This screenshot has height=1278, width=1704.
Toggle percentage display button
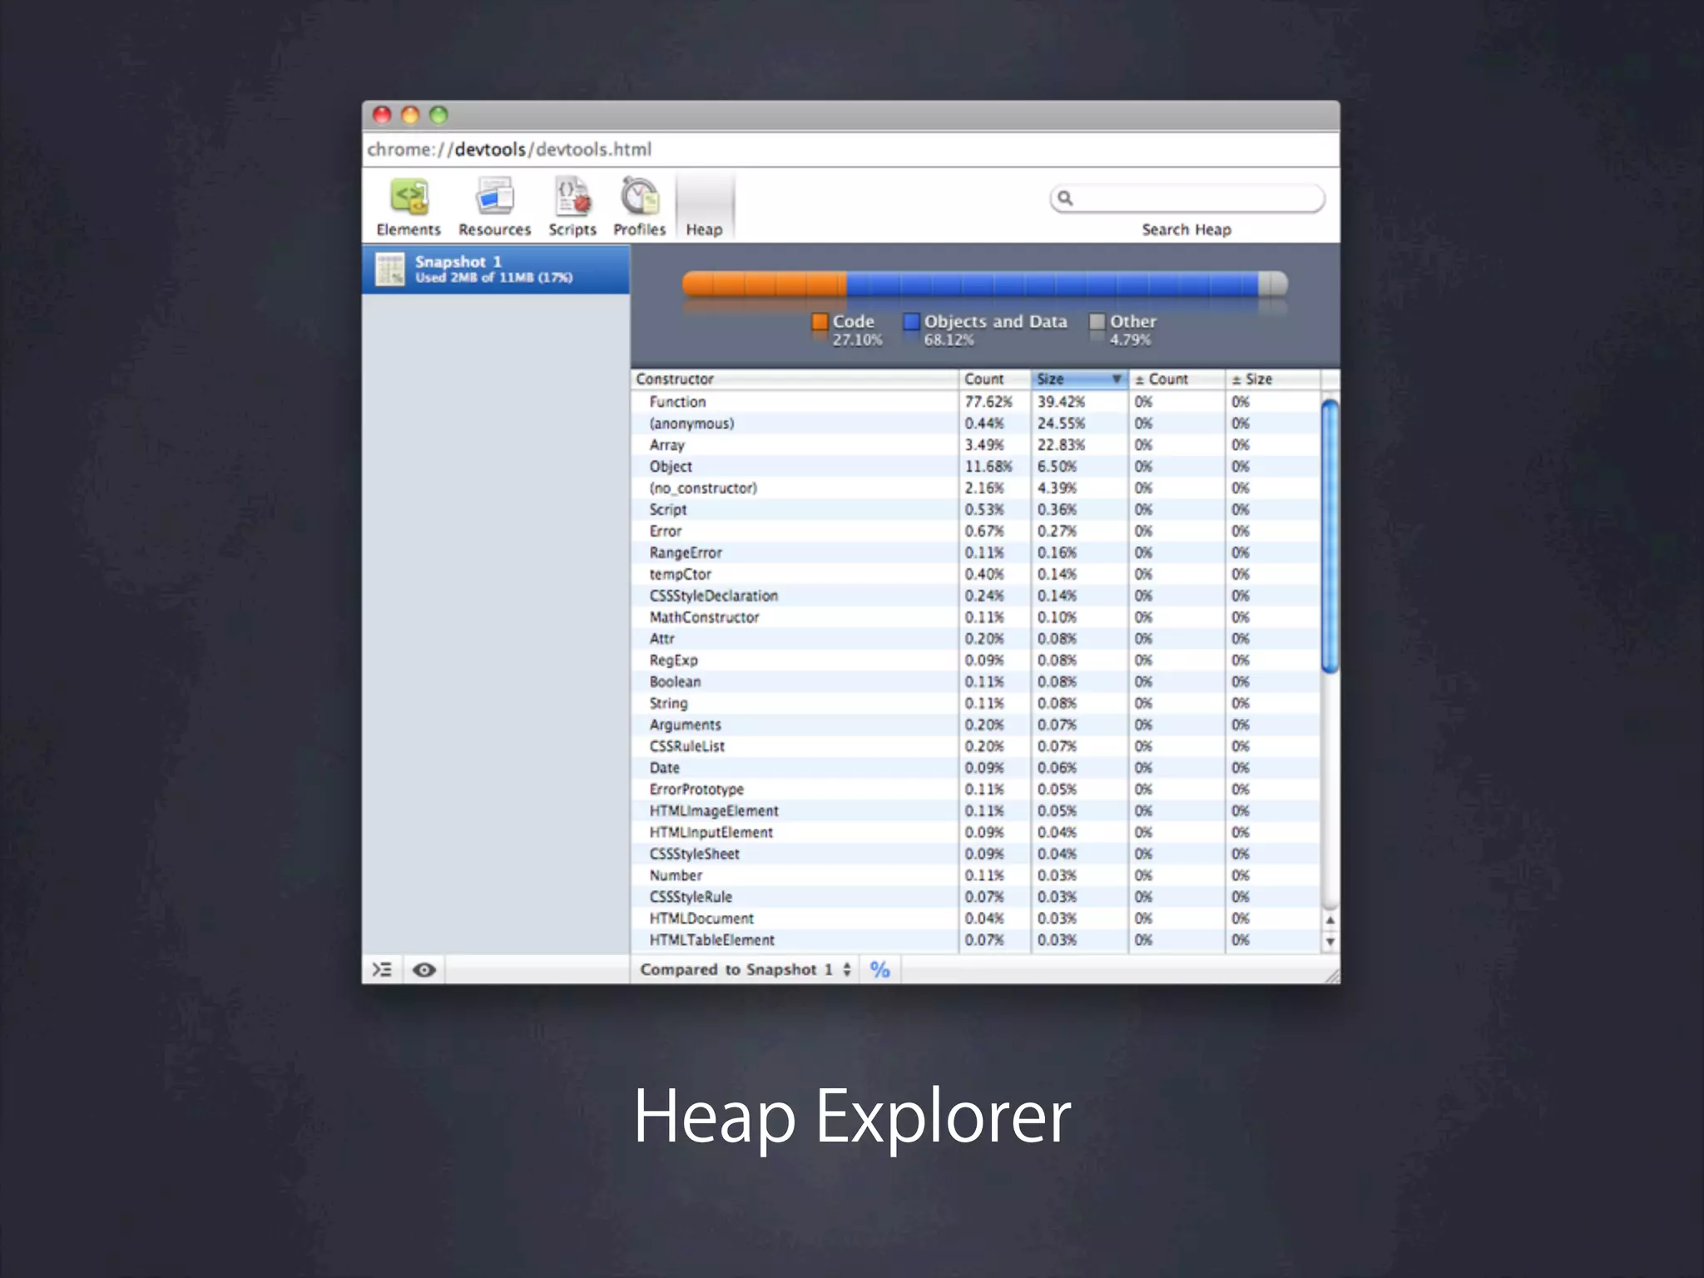tap(880, 969)
